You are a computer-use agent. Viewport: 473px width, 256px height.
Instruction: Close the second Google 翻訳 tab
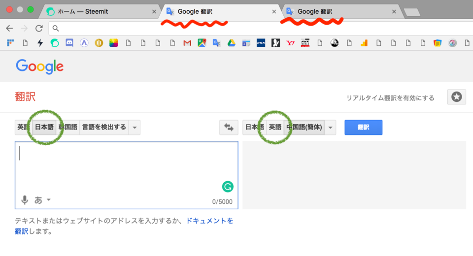(394, 12)
